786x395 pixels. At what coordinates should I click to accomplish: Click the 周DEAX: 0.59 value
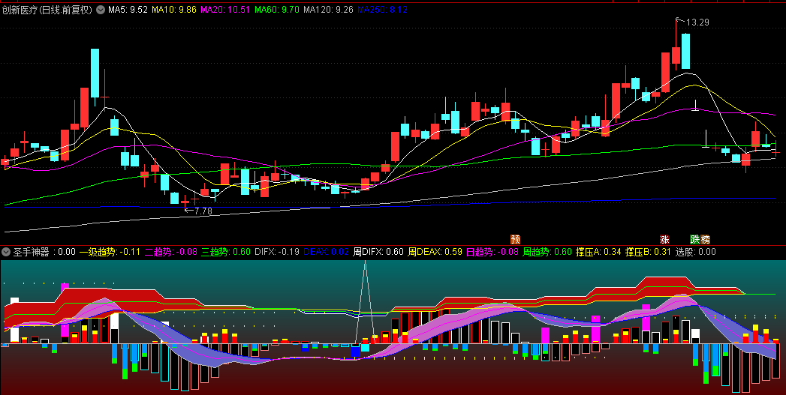click(x=435, y=252)
